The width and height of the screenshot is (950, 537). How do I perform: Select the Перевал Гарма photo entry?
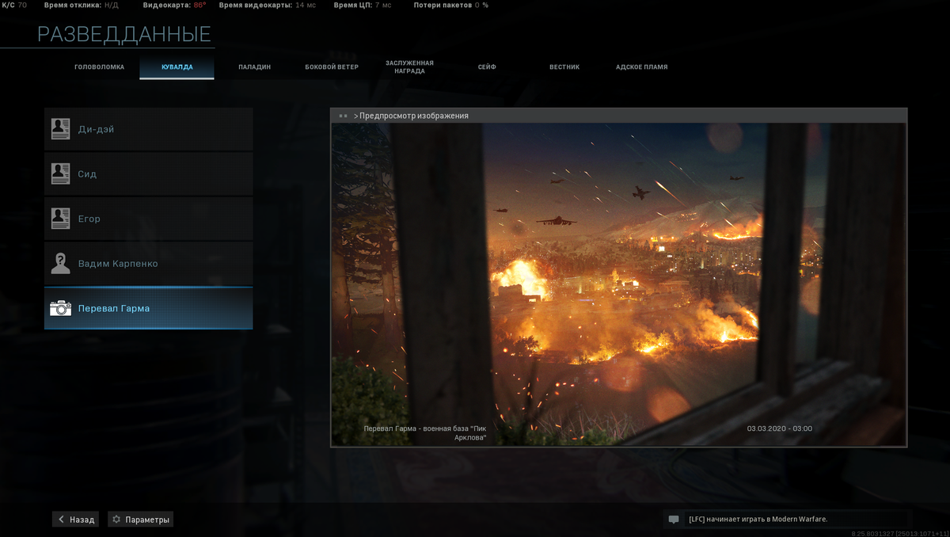149,308
